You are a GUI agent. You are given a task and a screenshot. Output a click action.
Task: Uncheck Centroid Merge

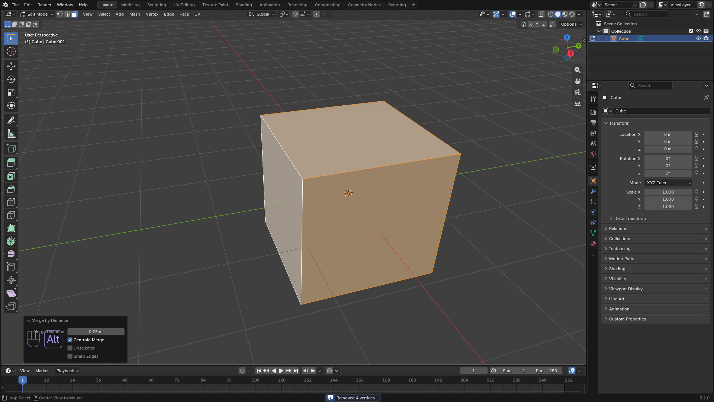click(x=70, y=340)
